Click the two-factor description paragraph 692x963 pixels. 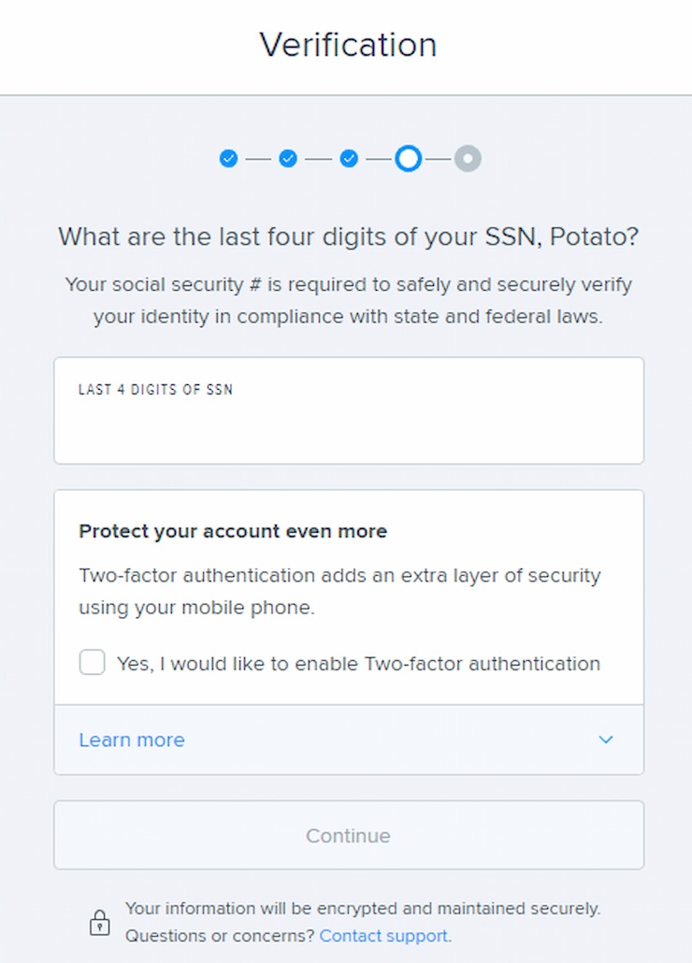coord(340,591)
